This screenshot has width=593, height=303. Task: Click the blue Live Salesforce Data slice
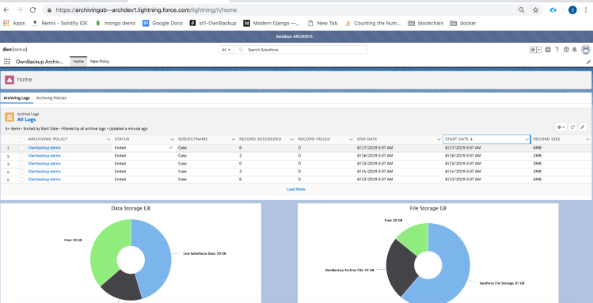(x=155, y=257)
